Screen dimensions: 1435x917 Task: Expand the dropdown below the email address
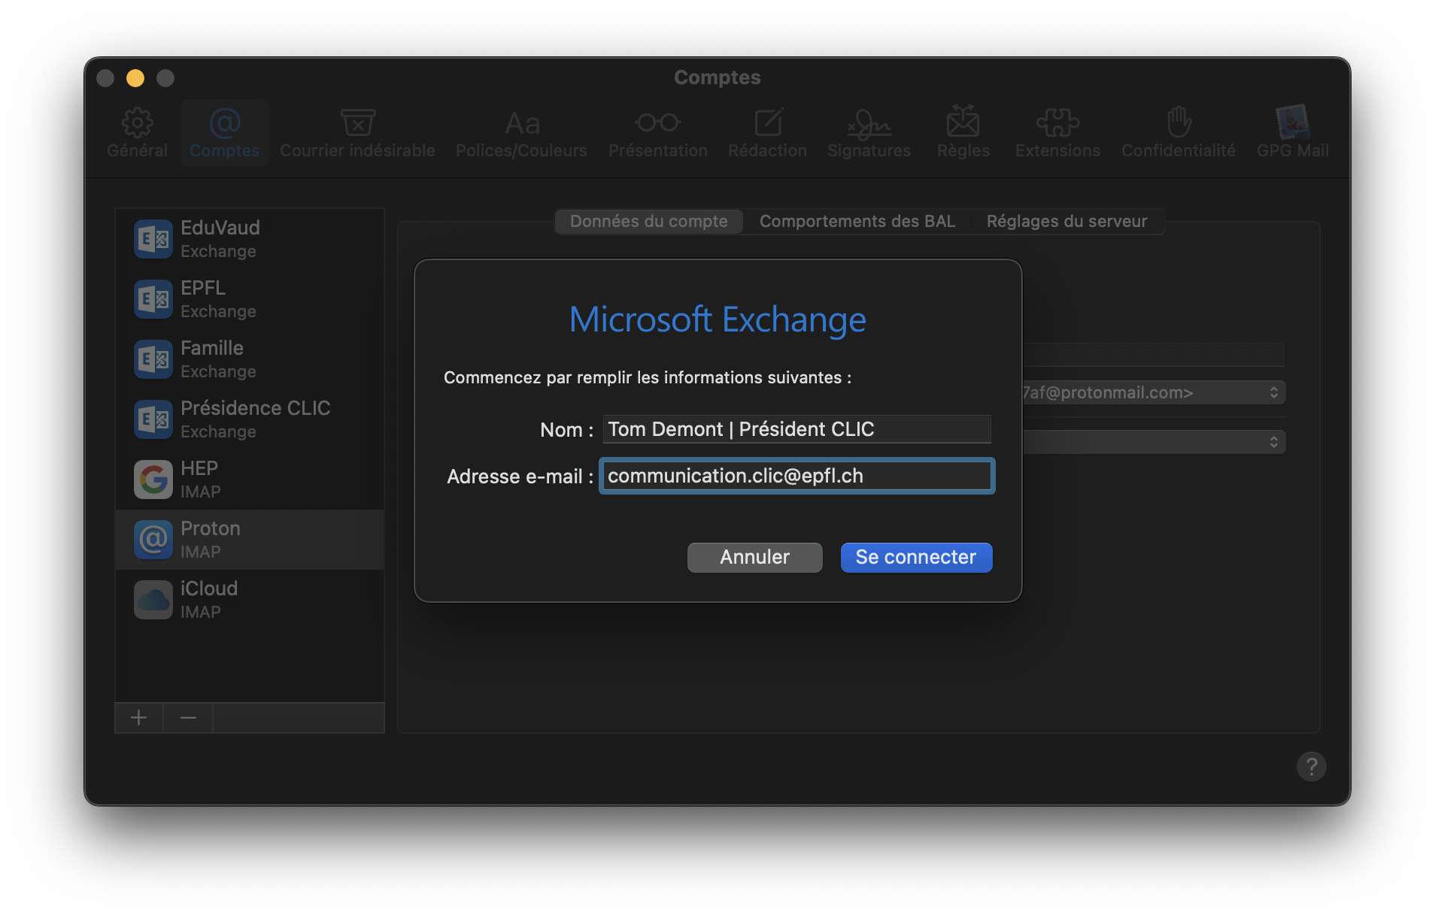pyautogui.click(x=1273, y=442)
